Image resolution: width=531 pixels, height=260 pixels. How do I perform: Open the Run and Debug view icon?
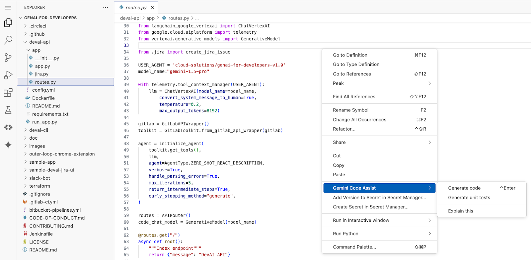point(8,75)
